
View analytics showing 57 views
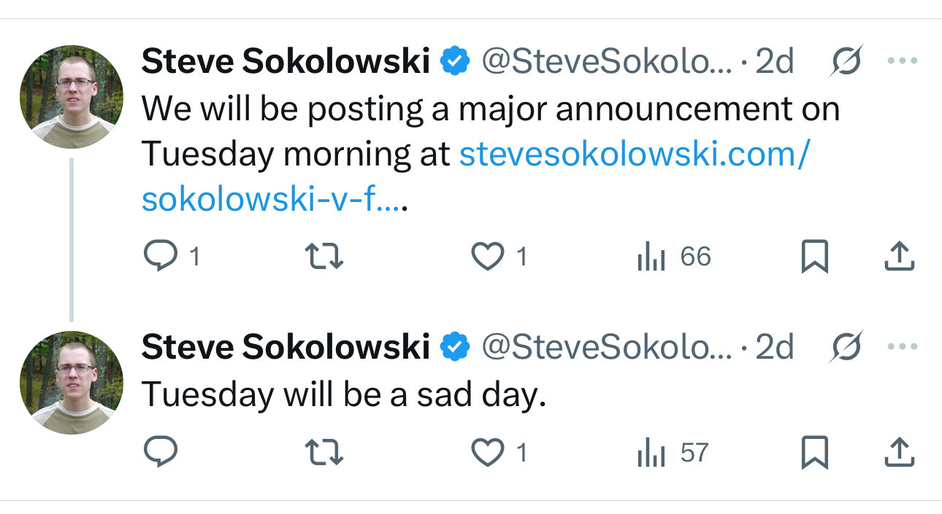point(673,453)
